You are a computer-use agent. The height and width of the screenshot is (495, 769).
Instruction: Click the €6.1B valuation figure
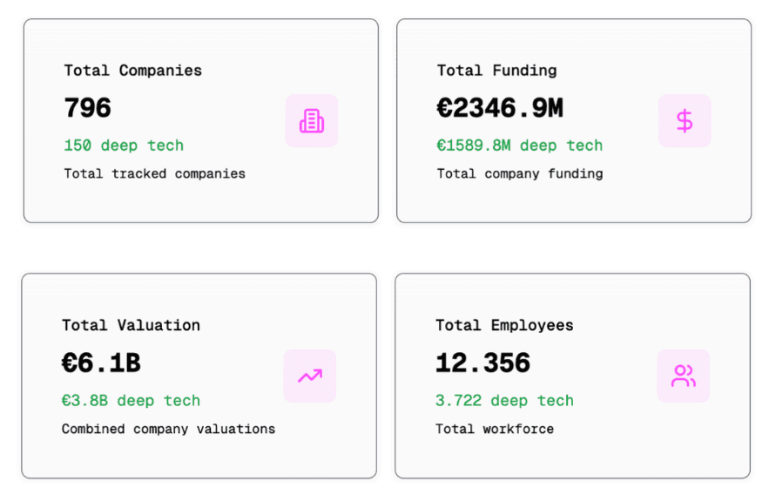pos(101,363)
